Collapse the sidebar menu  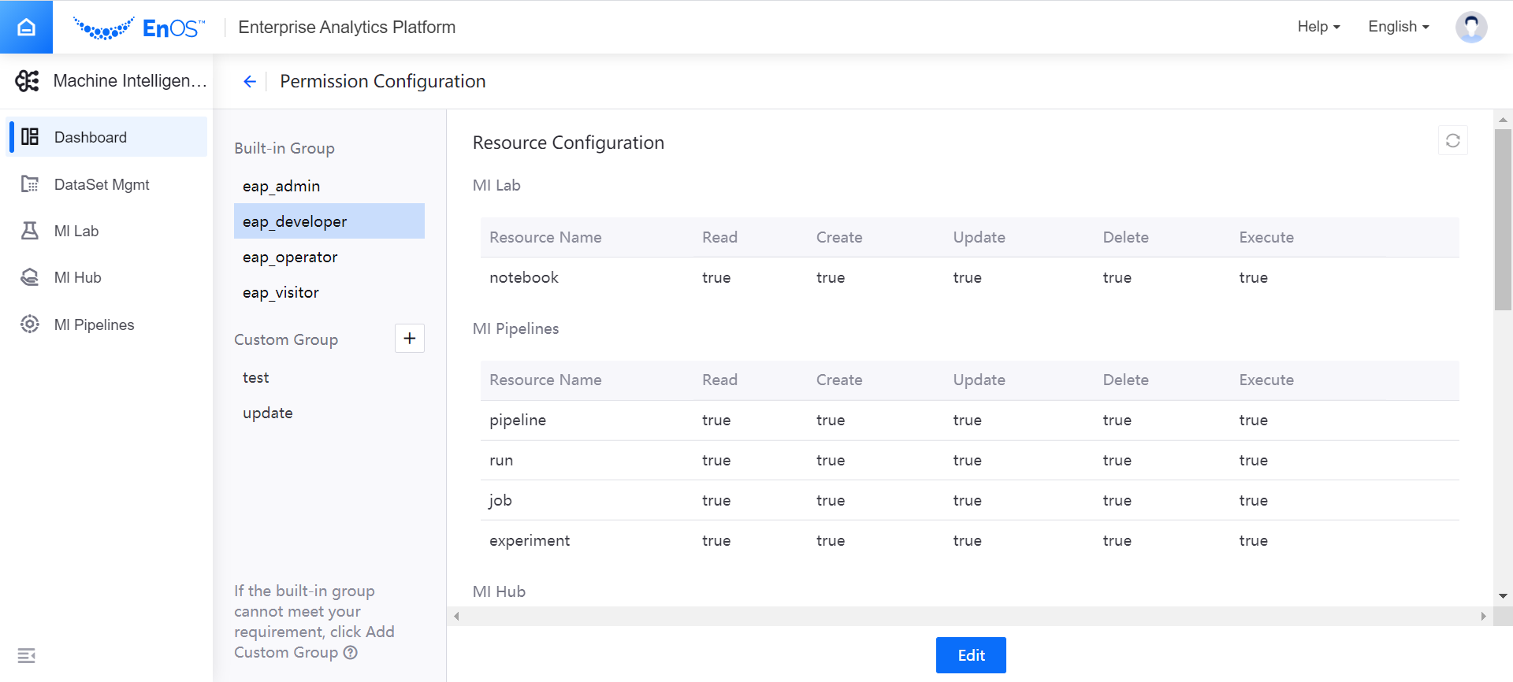[26, 655]
